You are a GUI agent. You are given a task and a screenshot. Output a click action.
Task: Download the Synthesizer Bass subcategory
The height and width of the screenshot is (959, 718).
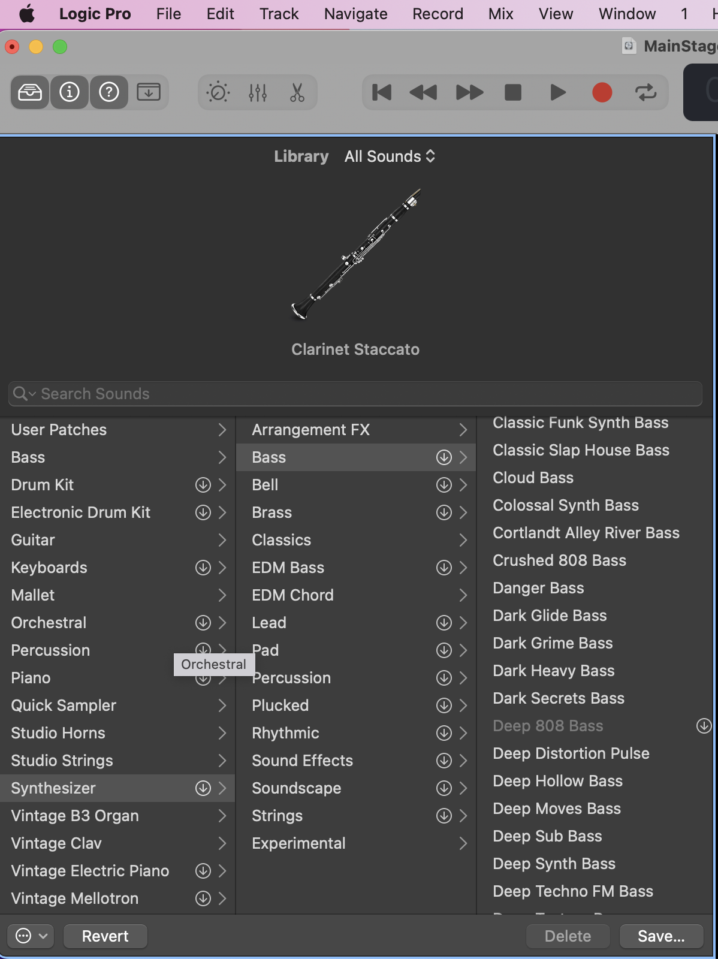(444, 457)
